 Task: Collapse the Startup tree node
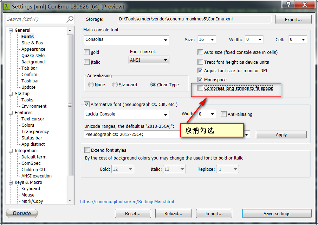(11, 94)
